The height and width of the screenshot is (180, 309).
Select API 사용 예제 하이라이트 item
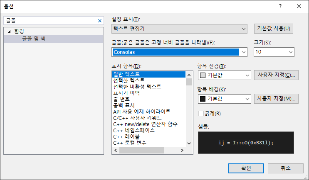pos(149,112)
